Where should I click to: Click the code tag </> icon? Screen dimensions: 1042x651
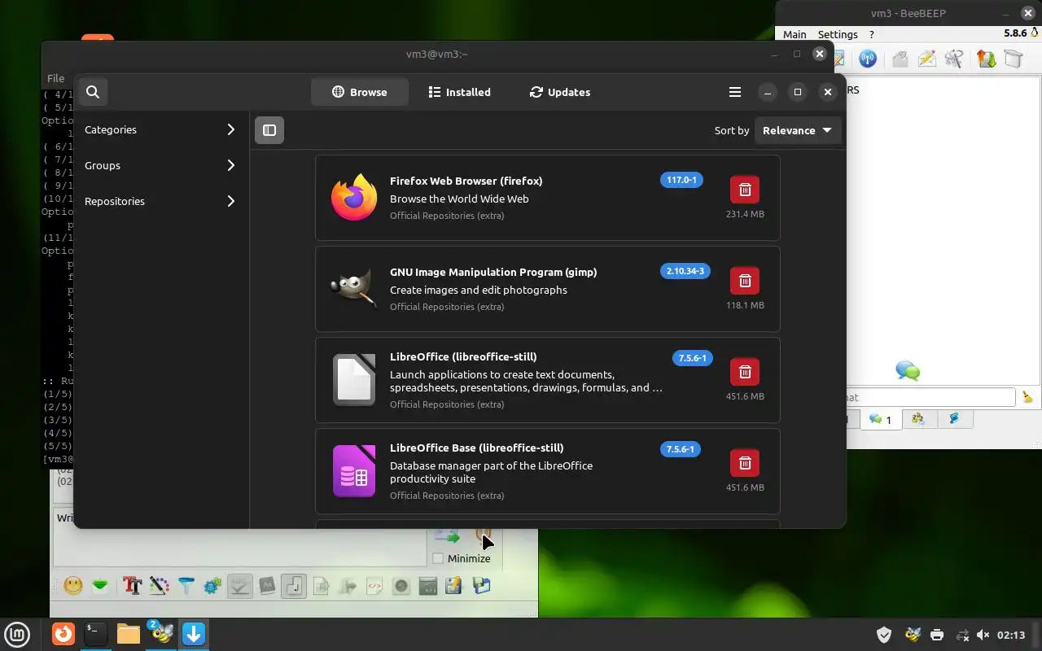374,585
